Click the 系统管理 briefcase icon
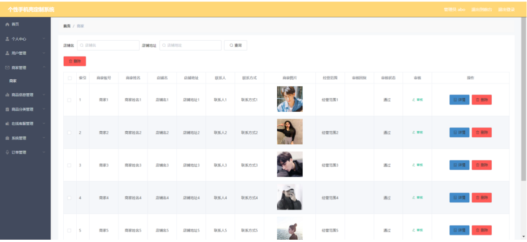Image resolution: width=527 pixels, height=242 pixels. tap(7, 138)
